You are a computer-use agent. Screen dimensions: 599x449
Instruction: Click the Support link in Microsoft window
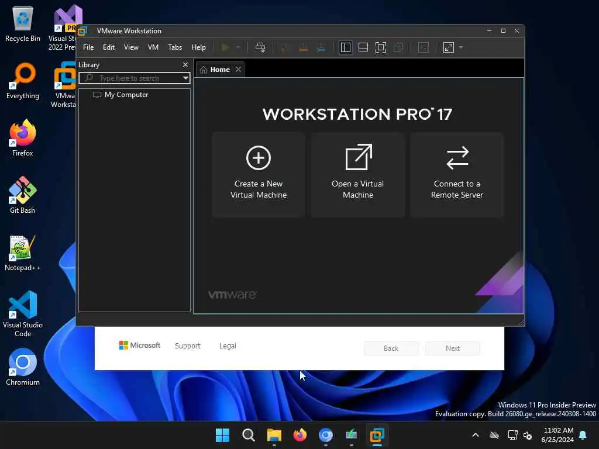188,346
